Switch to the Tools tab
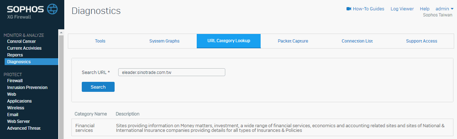The image size is (457, 139). [x=100, y=41]
